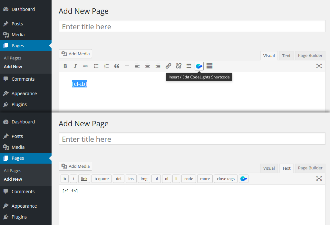Click Add Media in the upper editor
The width and height of the screenshot is (330, 225).
click(x=75, y=54)
